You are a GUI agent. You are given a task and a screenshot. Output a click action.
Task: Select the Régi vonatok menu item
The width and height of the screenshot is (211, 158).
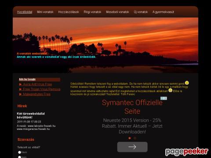(x=92, y=12)
